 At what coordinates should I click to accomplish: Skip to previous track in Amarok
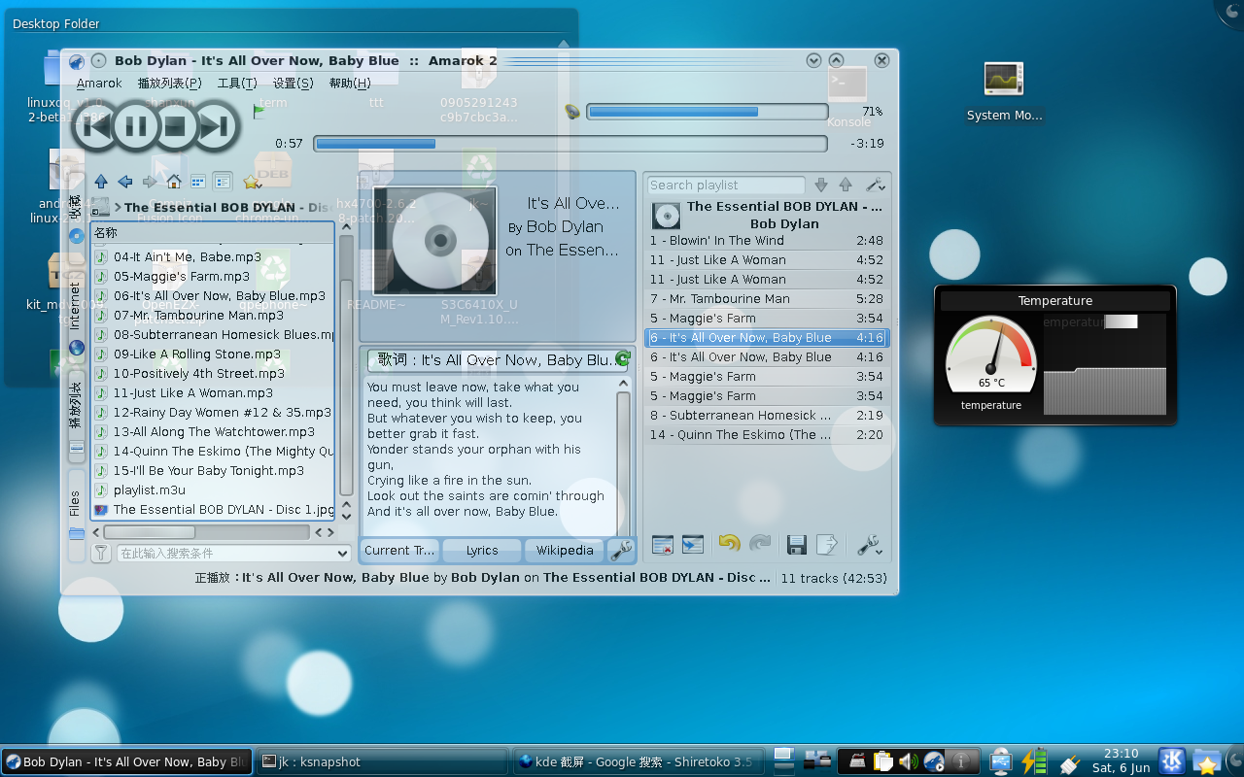pyautogui.click(x=96, y=125)
